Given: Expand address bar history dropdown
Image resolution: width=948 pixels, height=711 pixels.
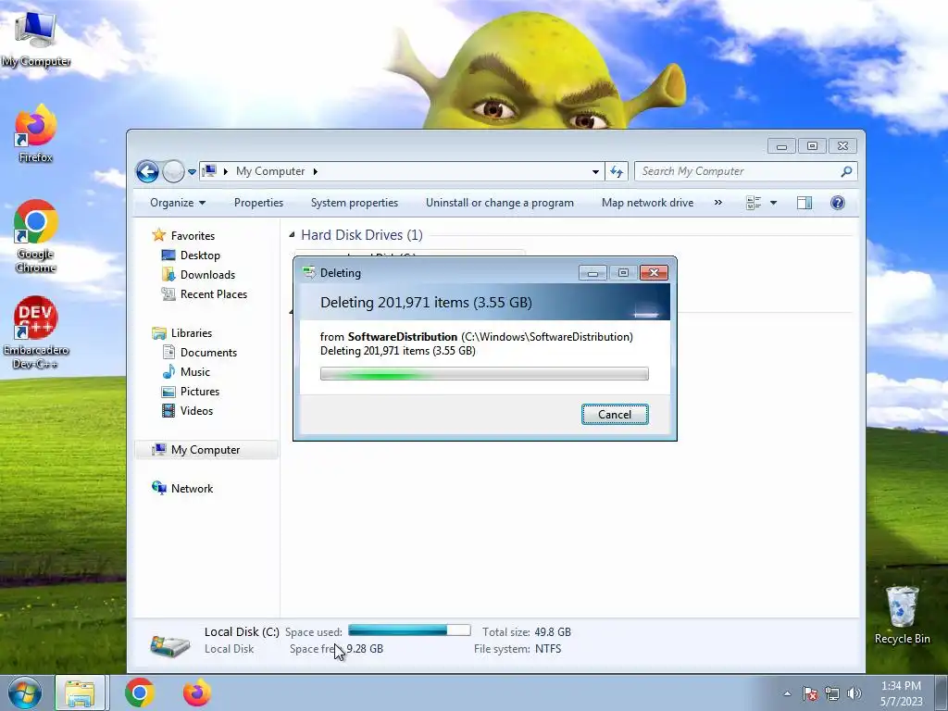Looking at the screenshot, I should point(595,171).
